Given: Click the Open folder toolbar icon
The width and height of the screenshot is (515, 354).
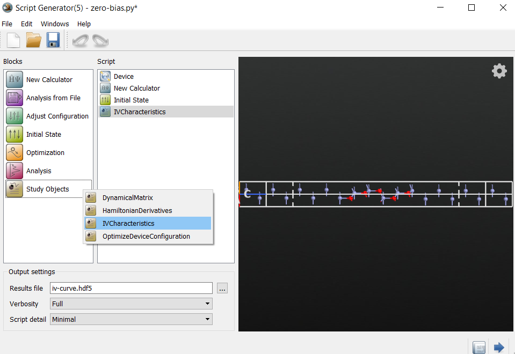Looking at the screenshot, I should tap(33, 40).
